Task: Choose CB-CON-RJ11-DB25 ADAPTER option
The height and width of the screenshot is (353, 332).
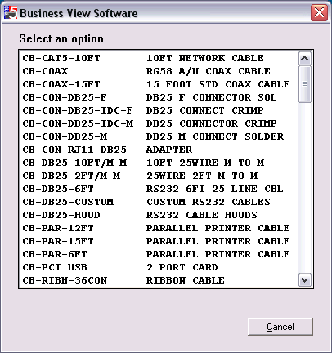Action: [x=159, y=150]
